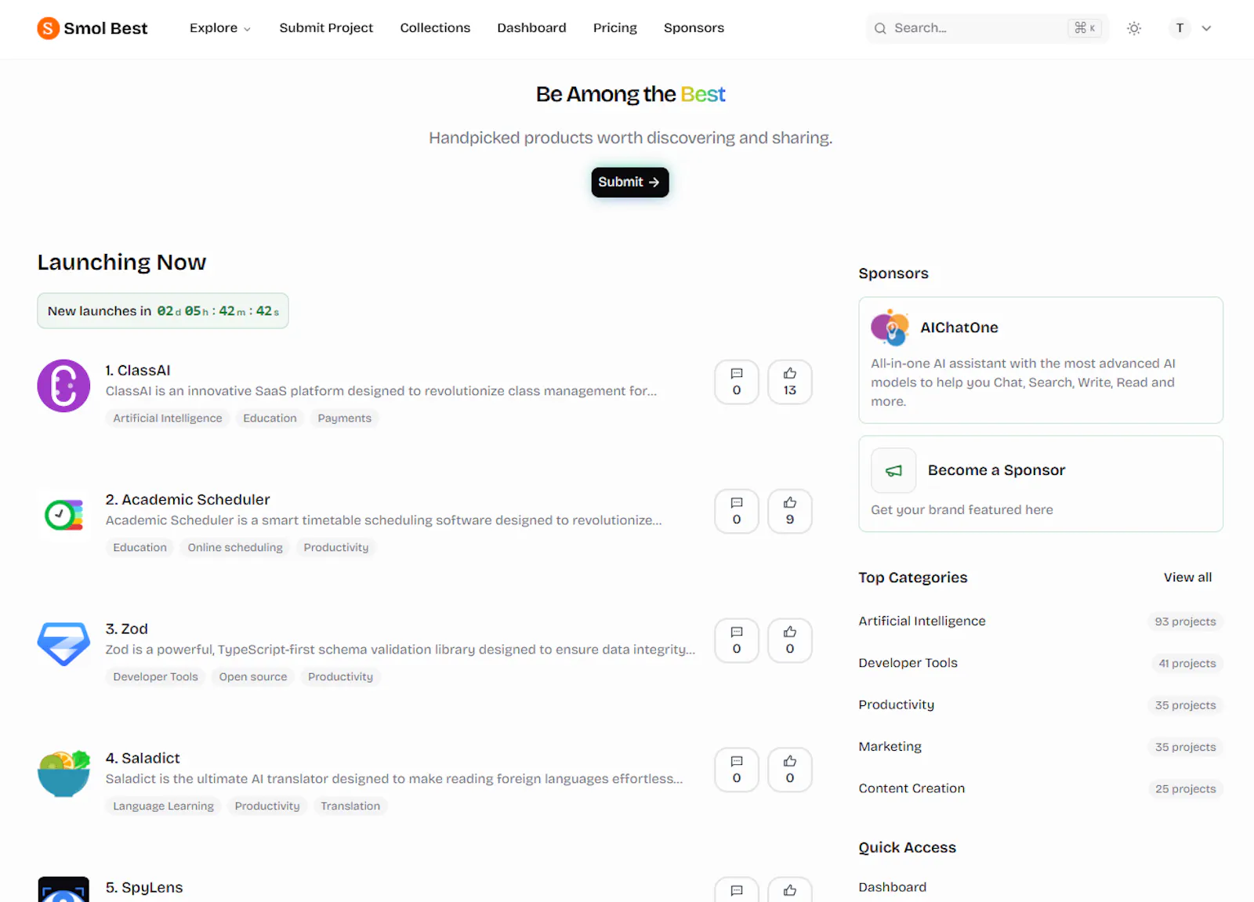The width and height of the screenshot is (1254, 902).
Task: Click the ⌘K shortcut badge
Action: (x=1085, y=28)
